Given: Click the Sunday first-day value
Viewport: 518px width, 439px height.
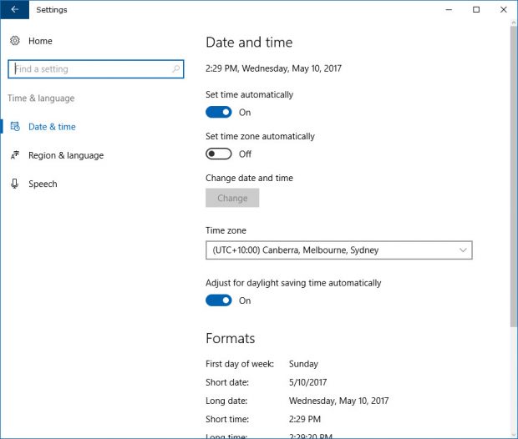Looking at the screenshot, I should click(303, 364).
